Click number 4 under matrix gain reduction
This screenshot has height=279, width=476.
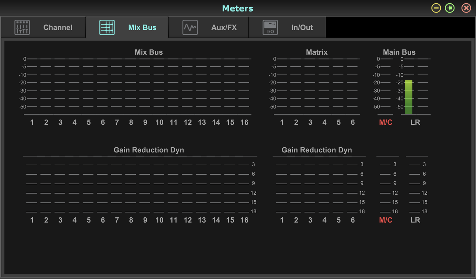click(324, 220)
